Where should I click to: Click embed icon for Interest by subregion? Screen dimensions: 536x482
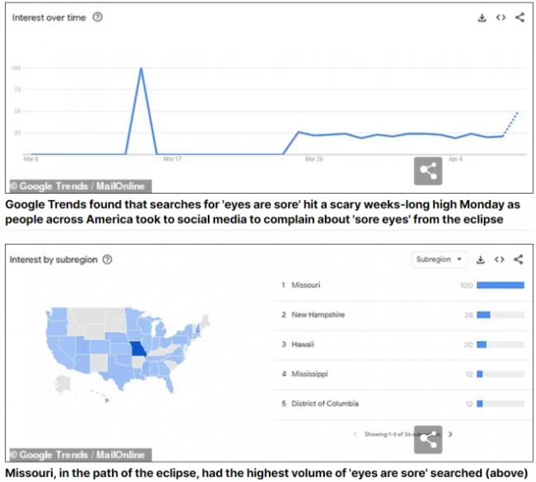[x=501, y=260]
